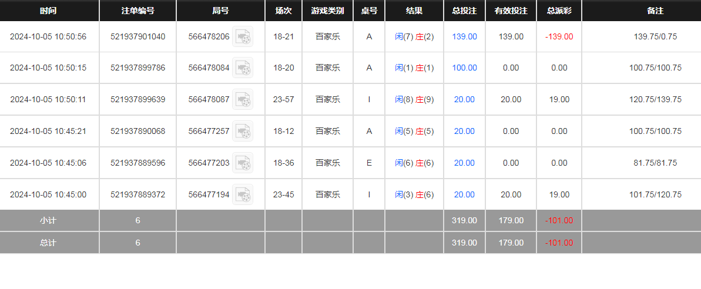The width and height of the screenshot is (701, 289).
Task: Click the 注单编号 column header
Action: coord(137,11)
